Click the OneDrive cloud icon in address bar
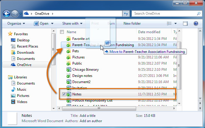This screenshot has height=128, width=205. coord(26,14)
